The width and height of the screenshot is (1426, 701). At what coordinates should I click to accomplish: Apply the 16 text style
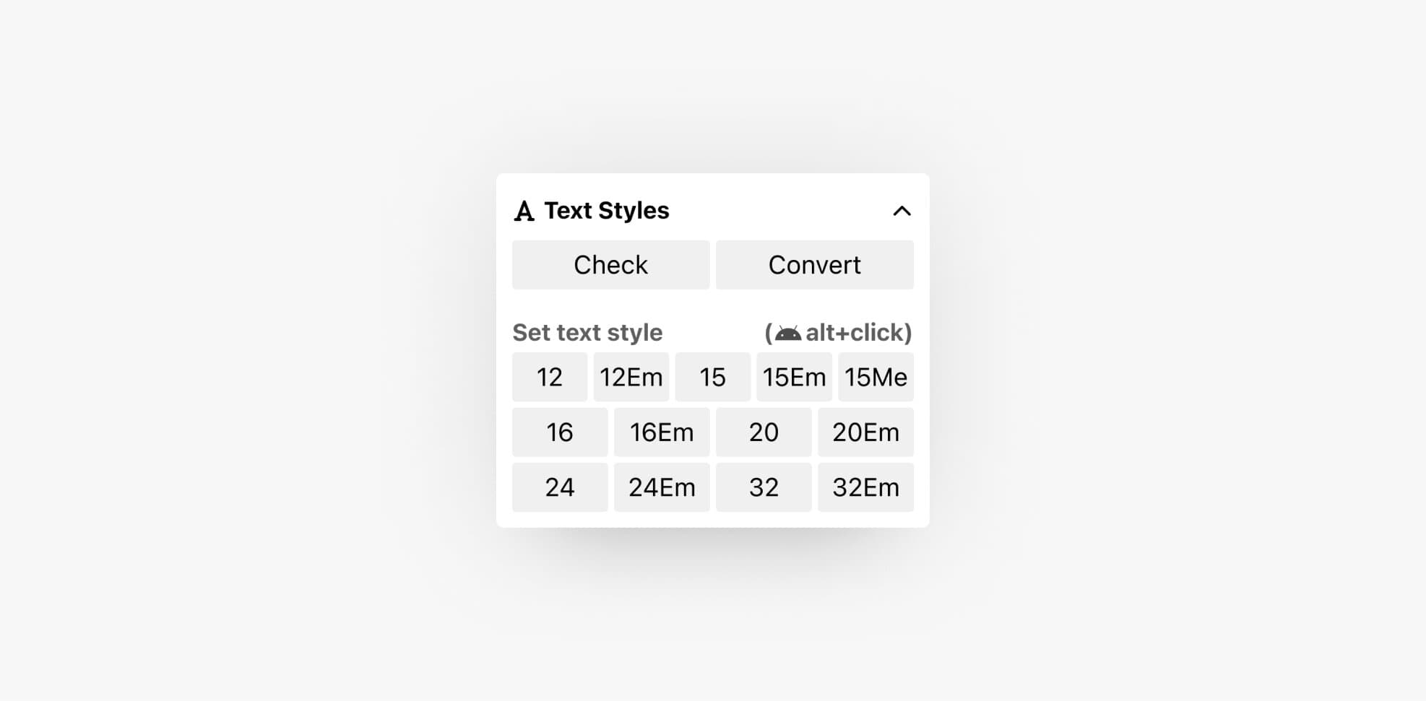[x=560, y=432]
